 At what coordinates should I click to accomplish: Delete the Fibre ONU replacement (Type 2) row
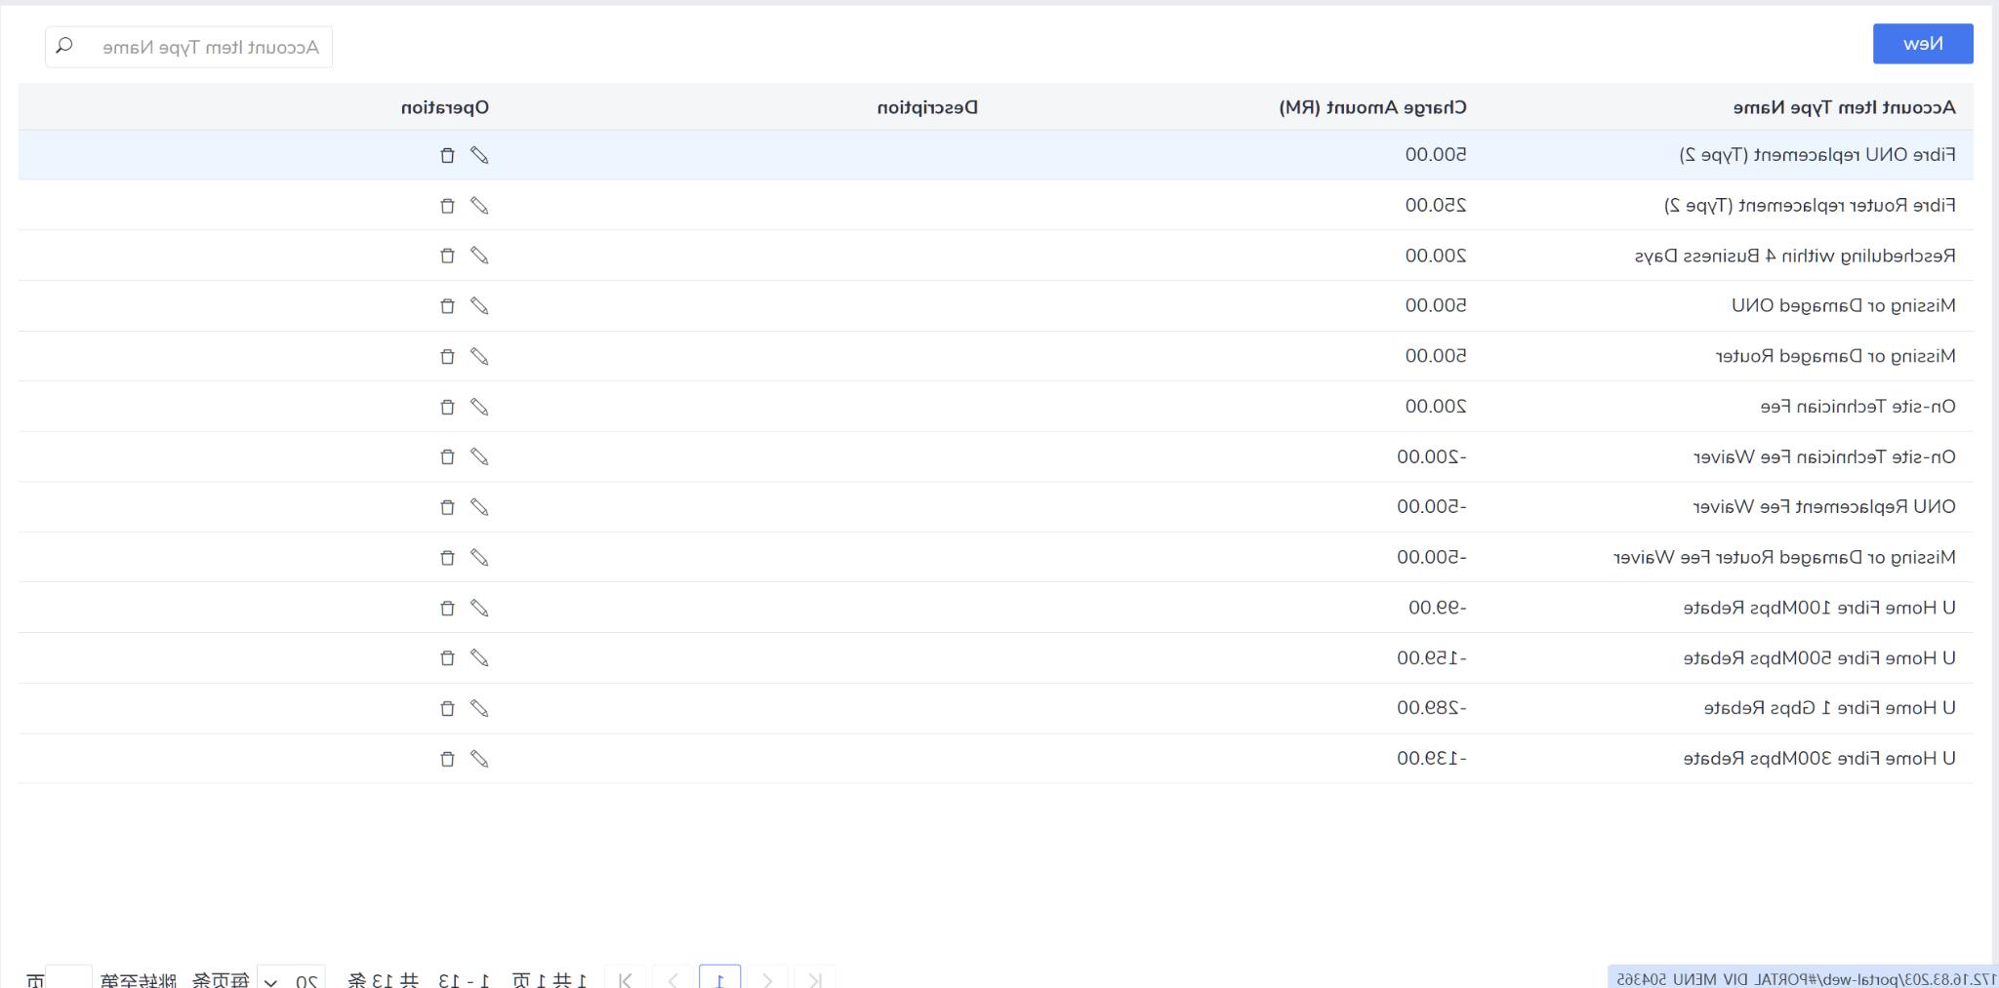pos(447,155)
